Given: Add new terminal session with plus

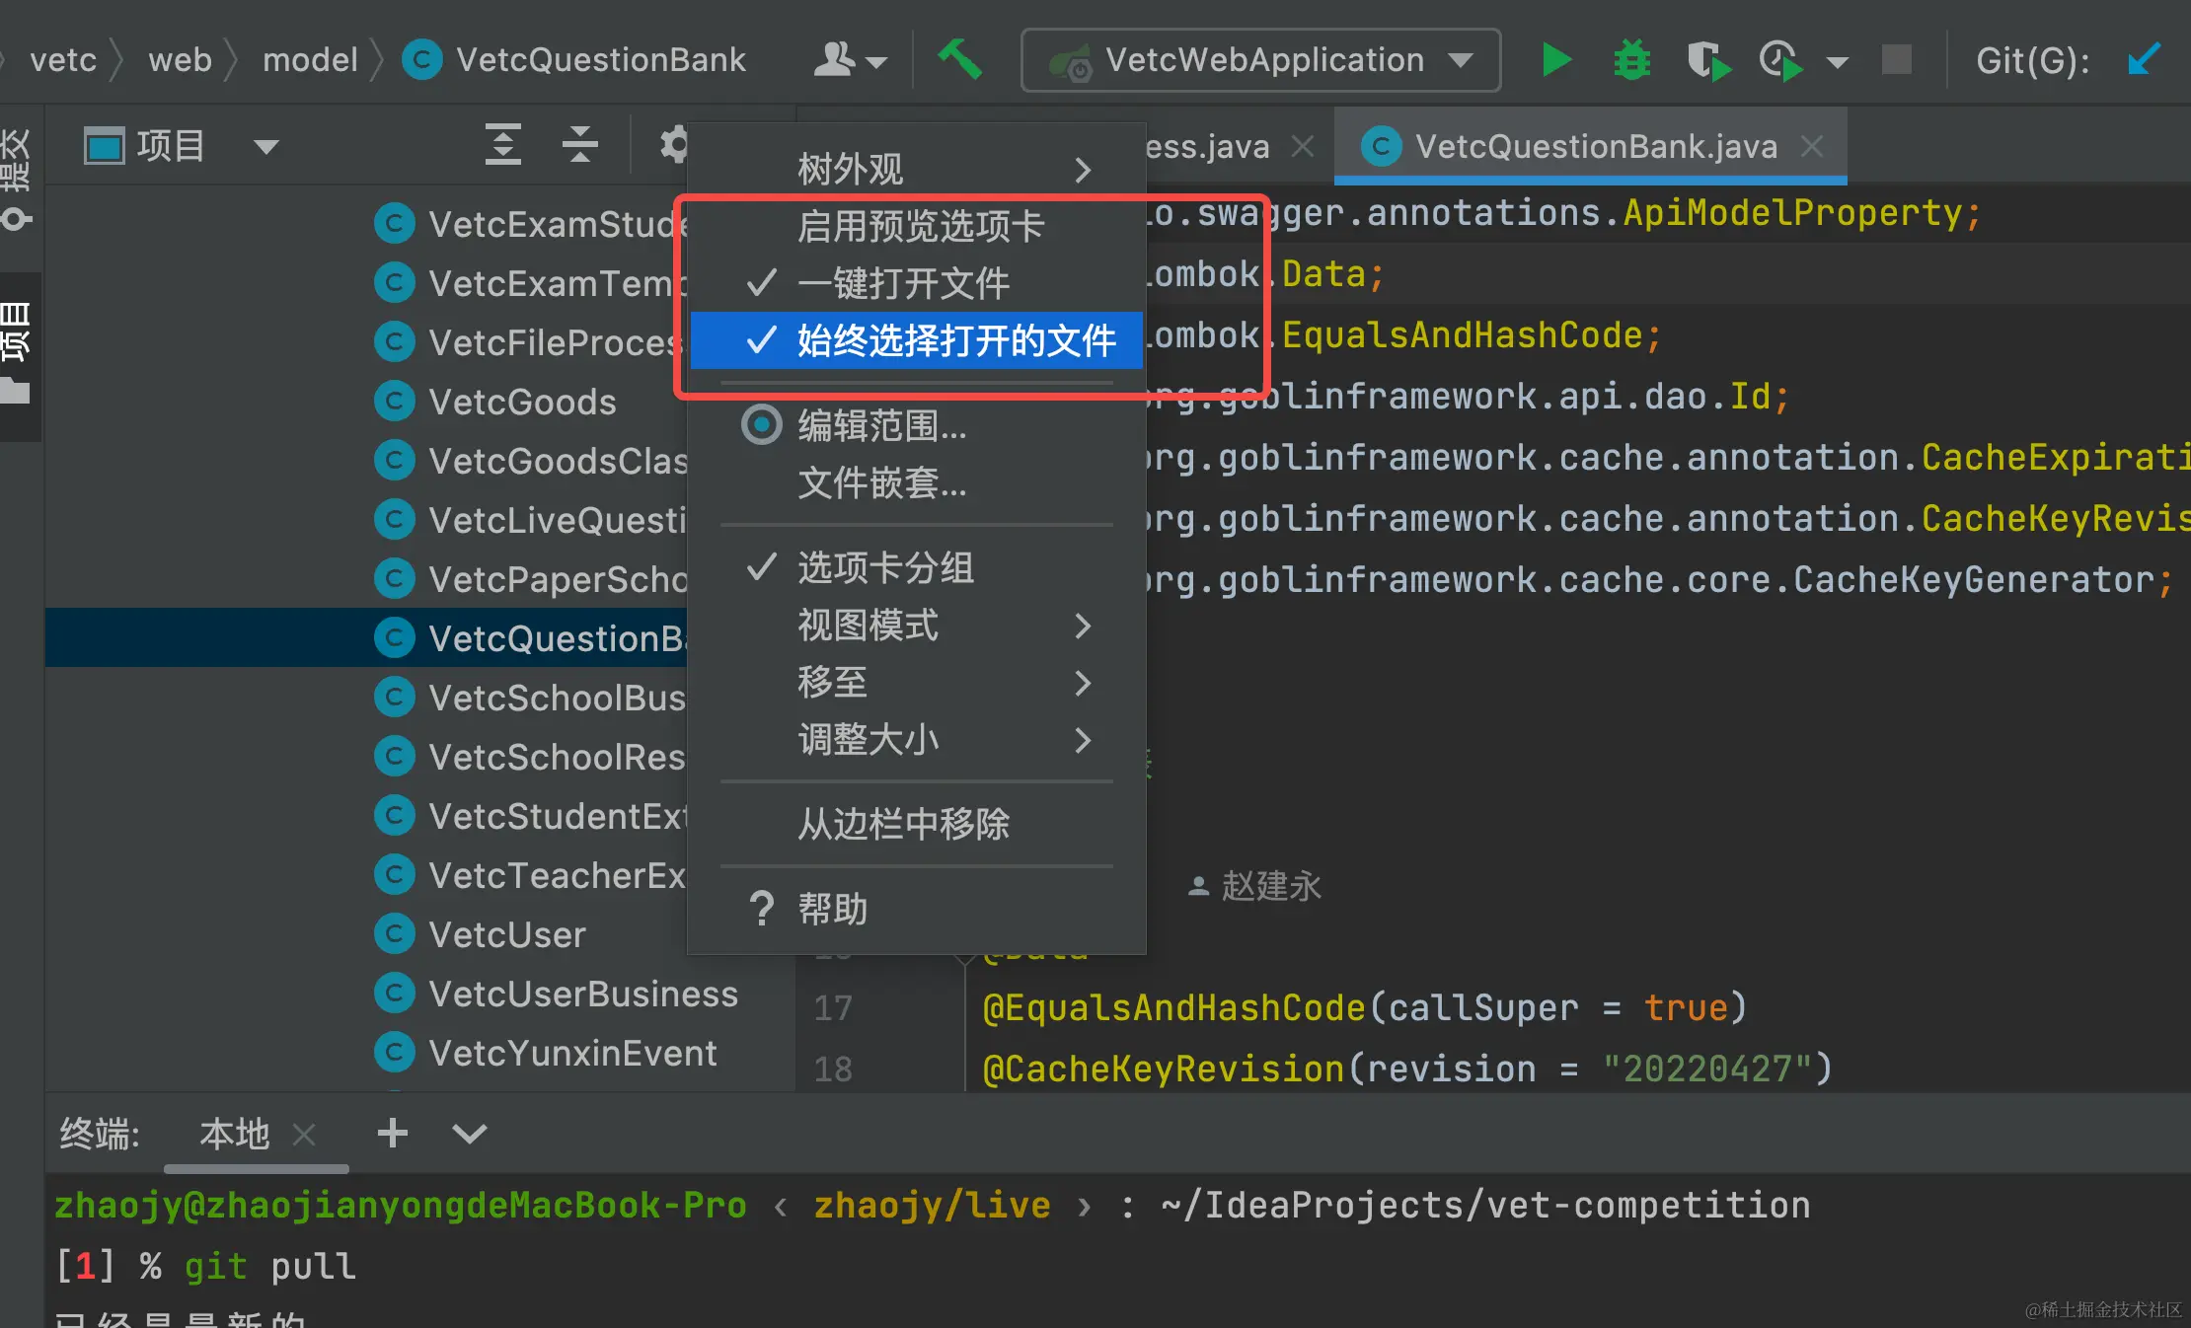Looking at the screenshot, I should (392, 1133).
